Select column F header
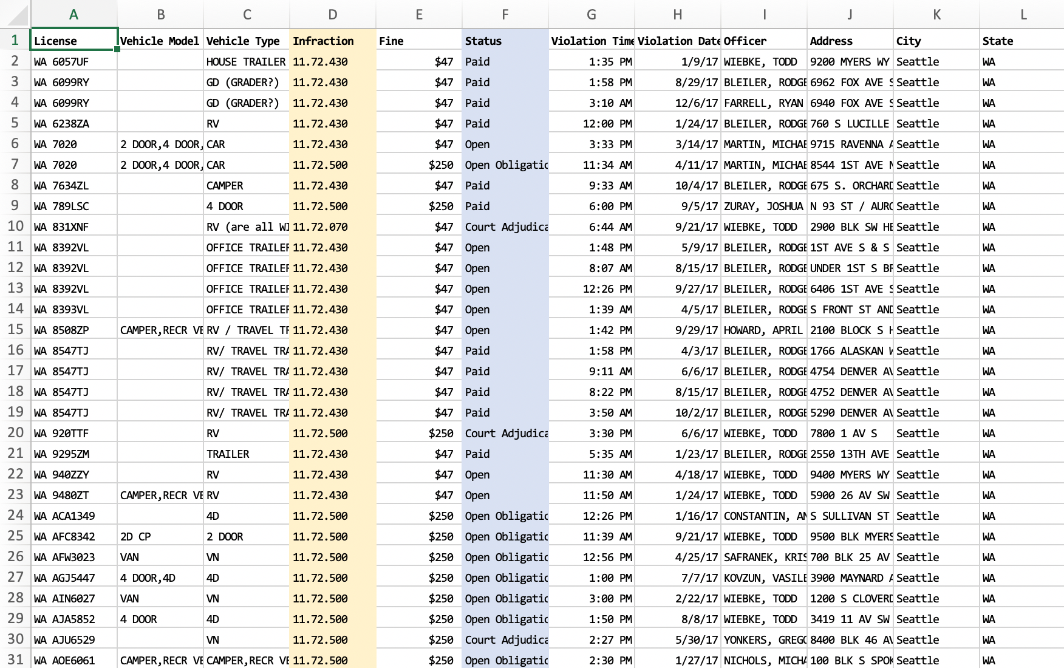Image resolution: width=1064 pixels, height=668 pixels. tap(505, 15)
